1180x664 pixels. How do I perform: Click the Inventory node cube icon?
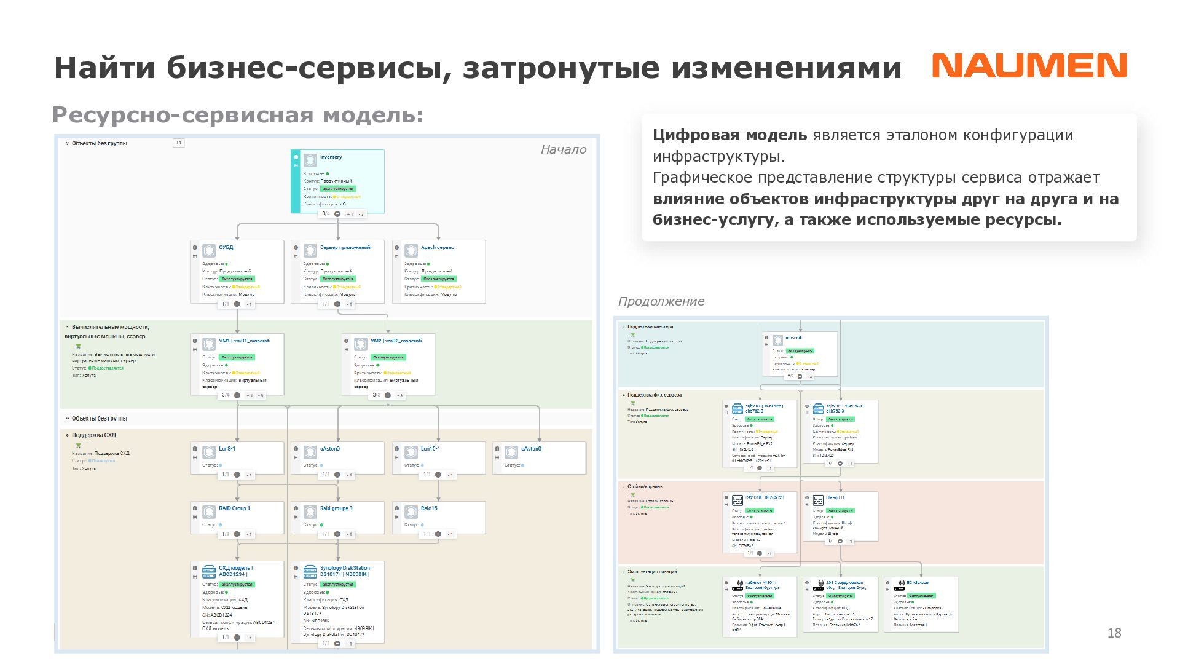(x=310, y=160)
